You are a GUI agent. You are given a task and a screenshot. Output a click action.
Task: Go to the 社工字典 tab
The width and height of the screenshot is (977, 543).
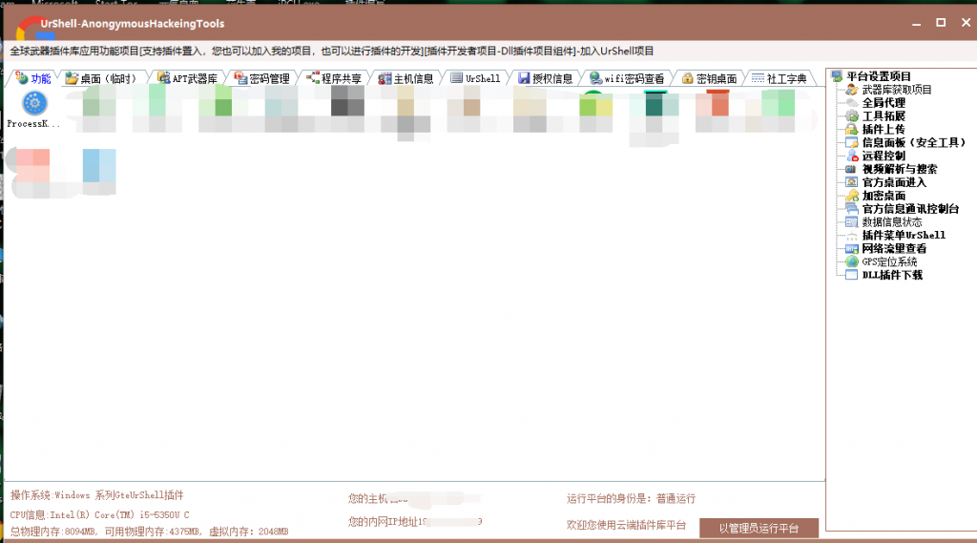tap(779, 78)
